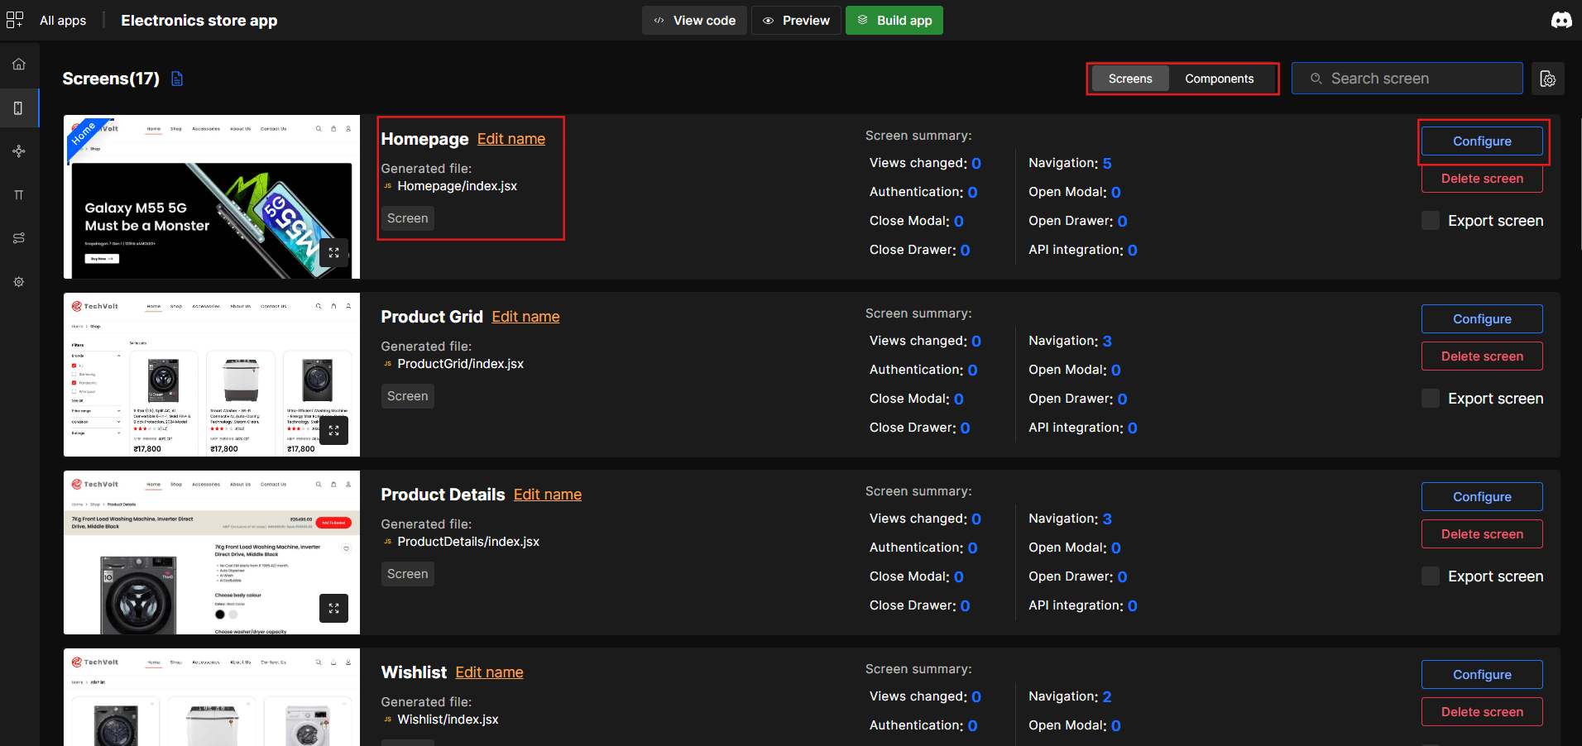Open the components icon in the sidebar
This screenshot has width=1582, height=746.
pyautogui.click(x=19, y=151)
